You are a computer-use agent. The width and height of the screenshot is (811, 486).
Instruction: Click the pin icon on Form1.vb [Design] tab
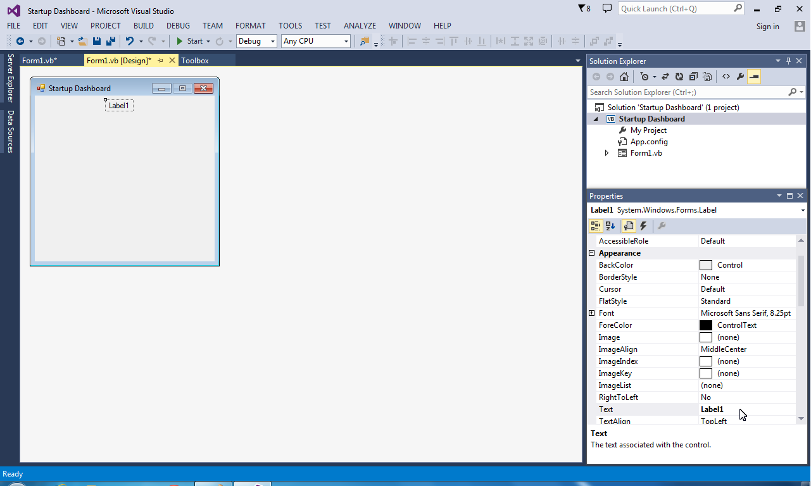click(x=161, y=61)
